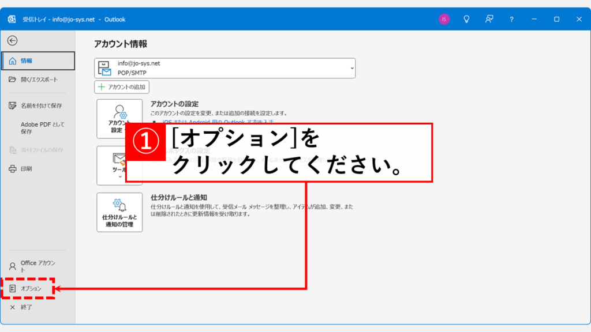Image resolution: width=591 pixels, height=332 pixels.
Task: Click the back arrow to leave Backstage
Action: coord(13,41)
